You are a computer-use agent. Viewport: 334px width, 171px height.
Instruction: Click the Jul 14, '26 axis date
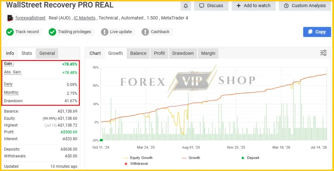[x=318, y=147]
